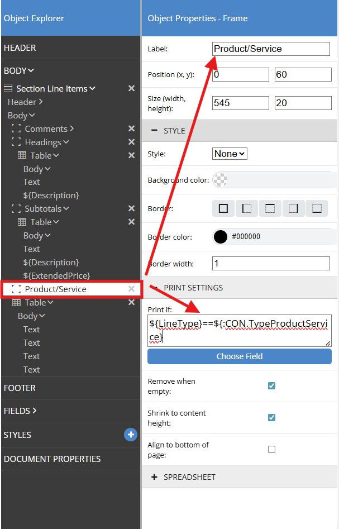Image resolution: width=339 pixels, height=529 pixels.
Task: Toggle Shrink to content height checkbox
Action: (x=271, y=417)
